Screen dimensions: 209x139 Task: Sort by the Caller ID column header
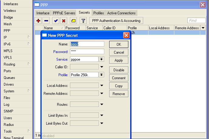tap(115, 28)
